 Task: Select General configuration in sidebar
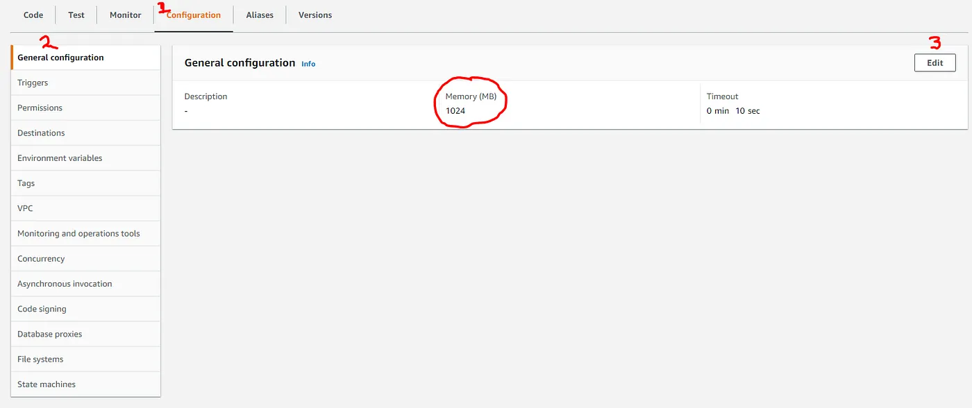[x=61, y=58]
